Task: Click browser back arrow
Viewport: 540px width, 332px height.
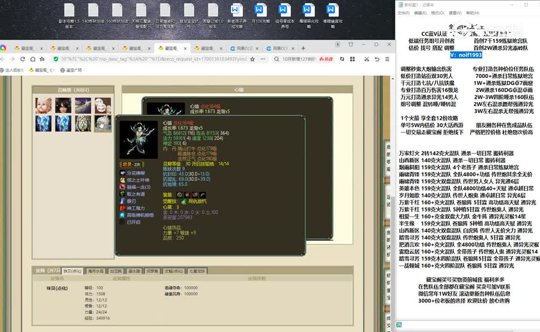Action: [x=2, y=59]
